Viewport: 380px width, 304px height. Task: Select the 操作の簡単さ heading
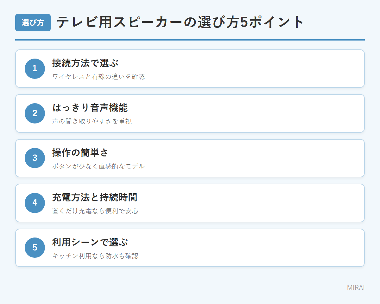click(80, 153)
